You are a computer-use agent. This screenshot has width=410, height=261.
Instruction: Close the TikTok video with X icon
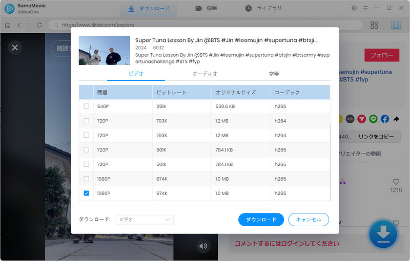[x=15, y=48]
